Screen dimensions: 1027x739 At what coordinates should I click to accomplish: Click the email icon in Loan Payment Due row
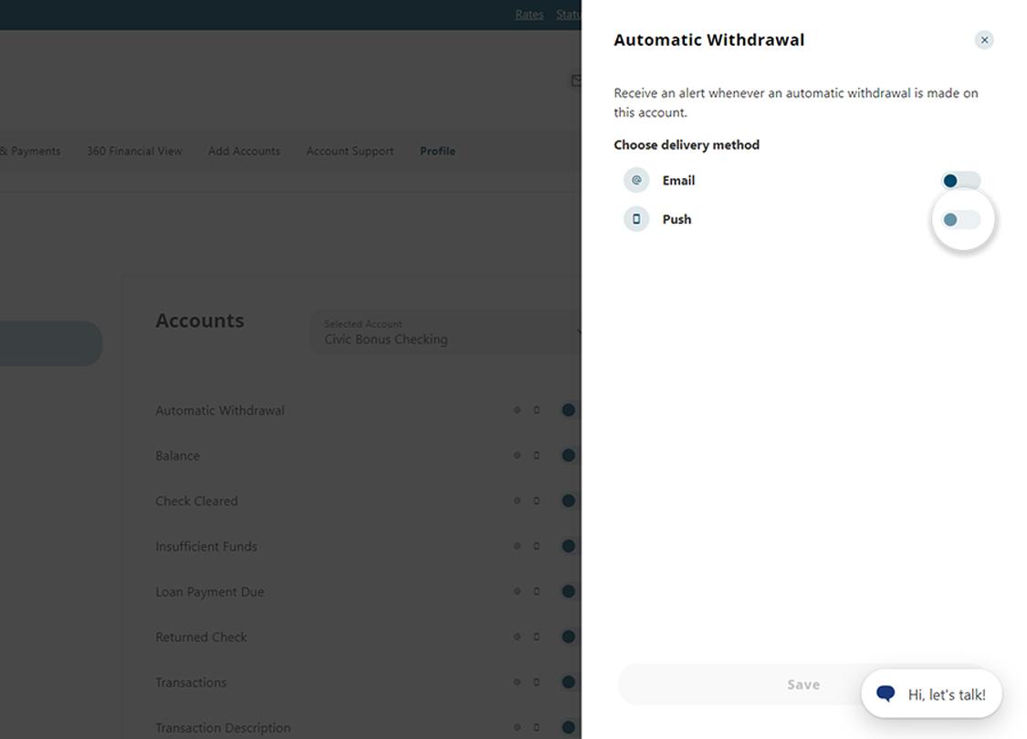(x=517, y=591)
